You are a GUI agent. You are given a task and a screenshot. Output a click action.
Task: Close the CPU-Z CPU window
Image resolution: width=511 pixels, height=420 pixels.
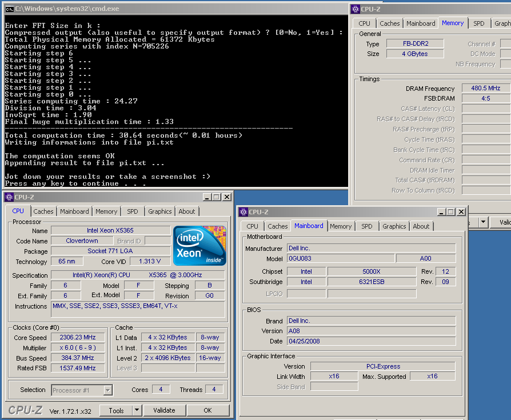pos(227,197)
